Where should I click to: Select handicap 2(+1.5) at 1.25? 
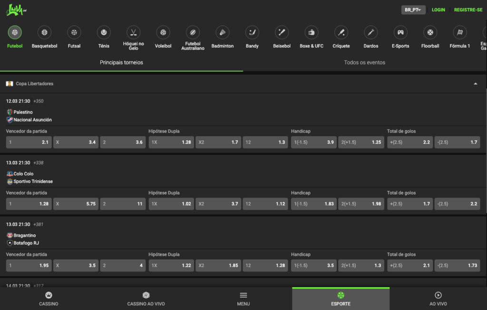(x=361, y=142)
